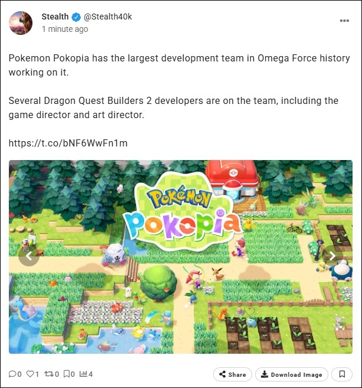Click the share nodes icon
Viewport: 362px width, 388px height.
point(223,374)
